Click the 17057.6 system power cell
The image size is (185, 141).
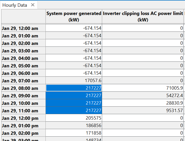(x=74, y=81)
